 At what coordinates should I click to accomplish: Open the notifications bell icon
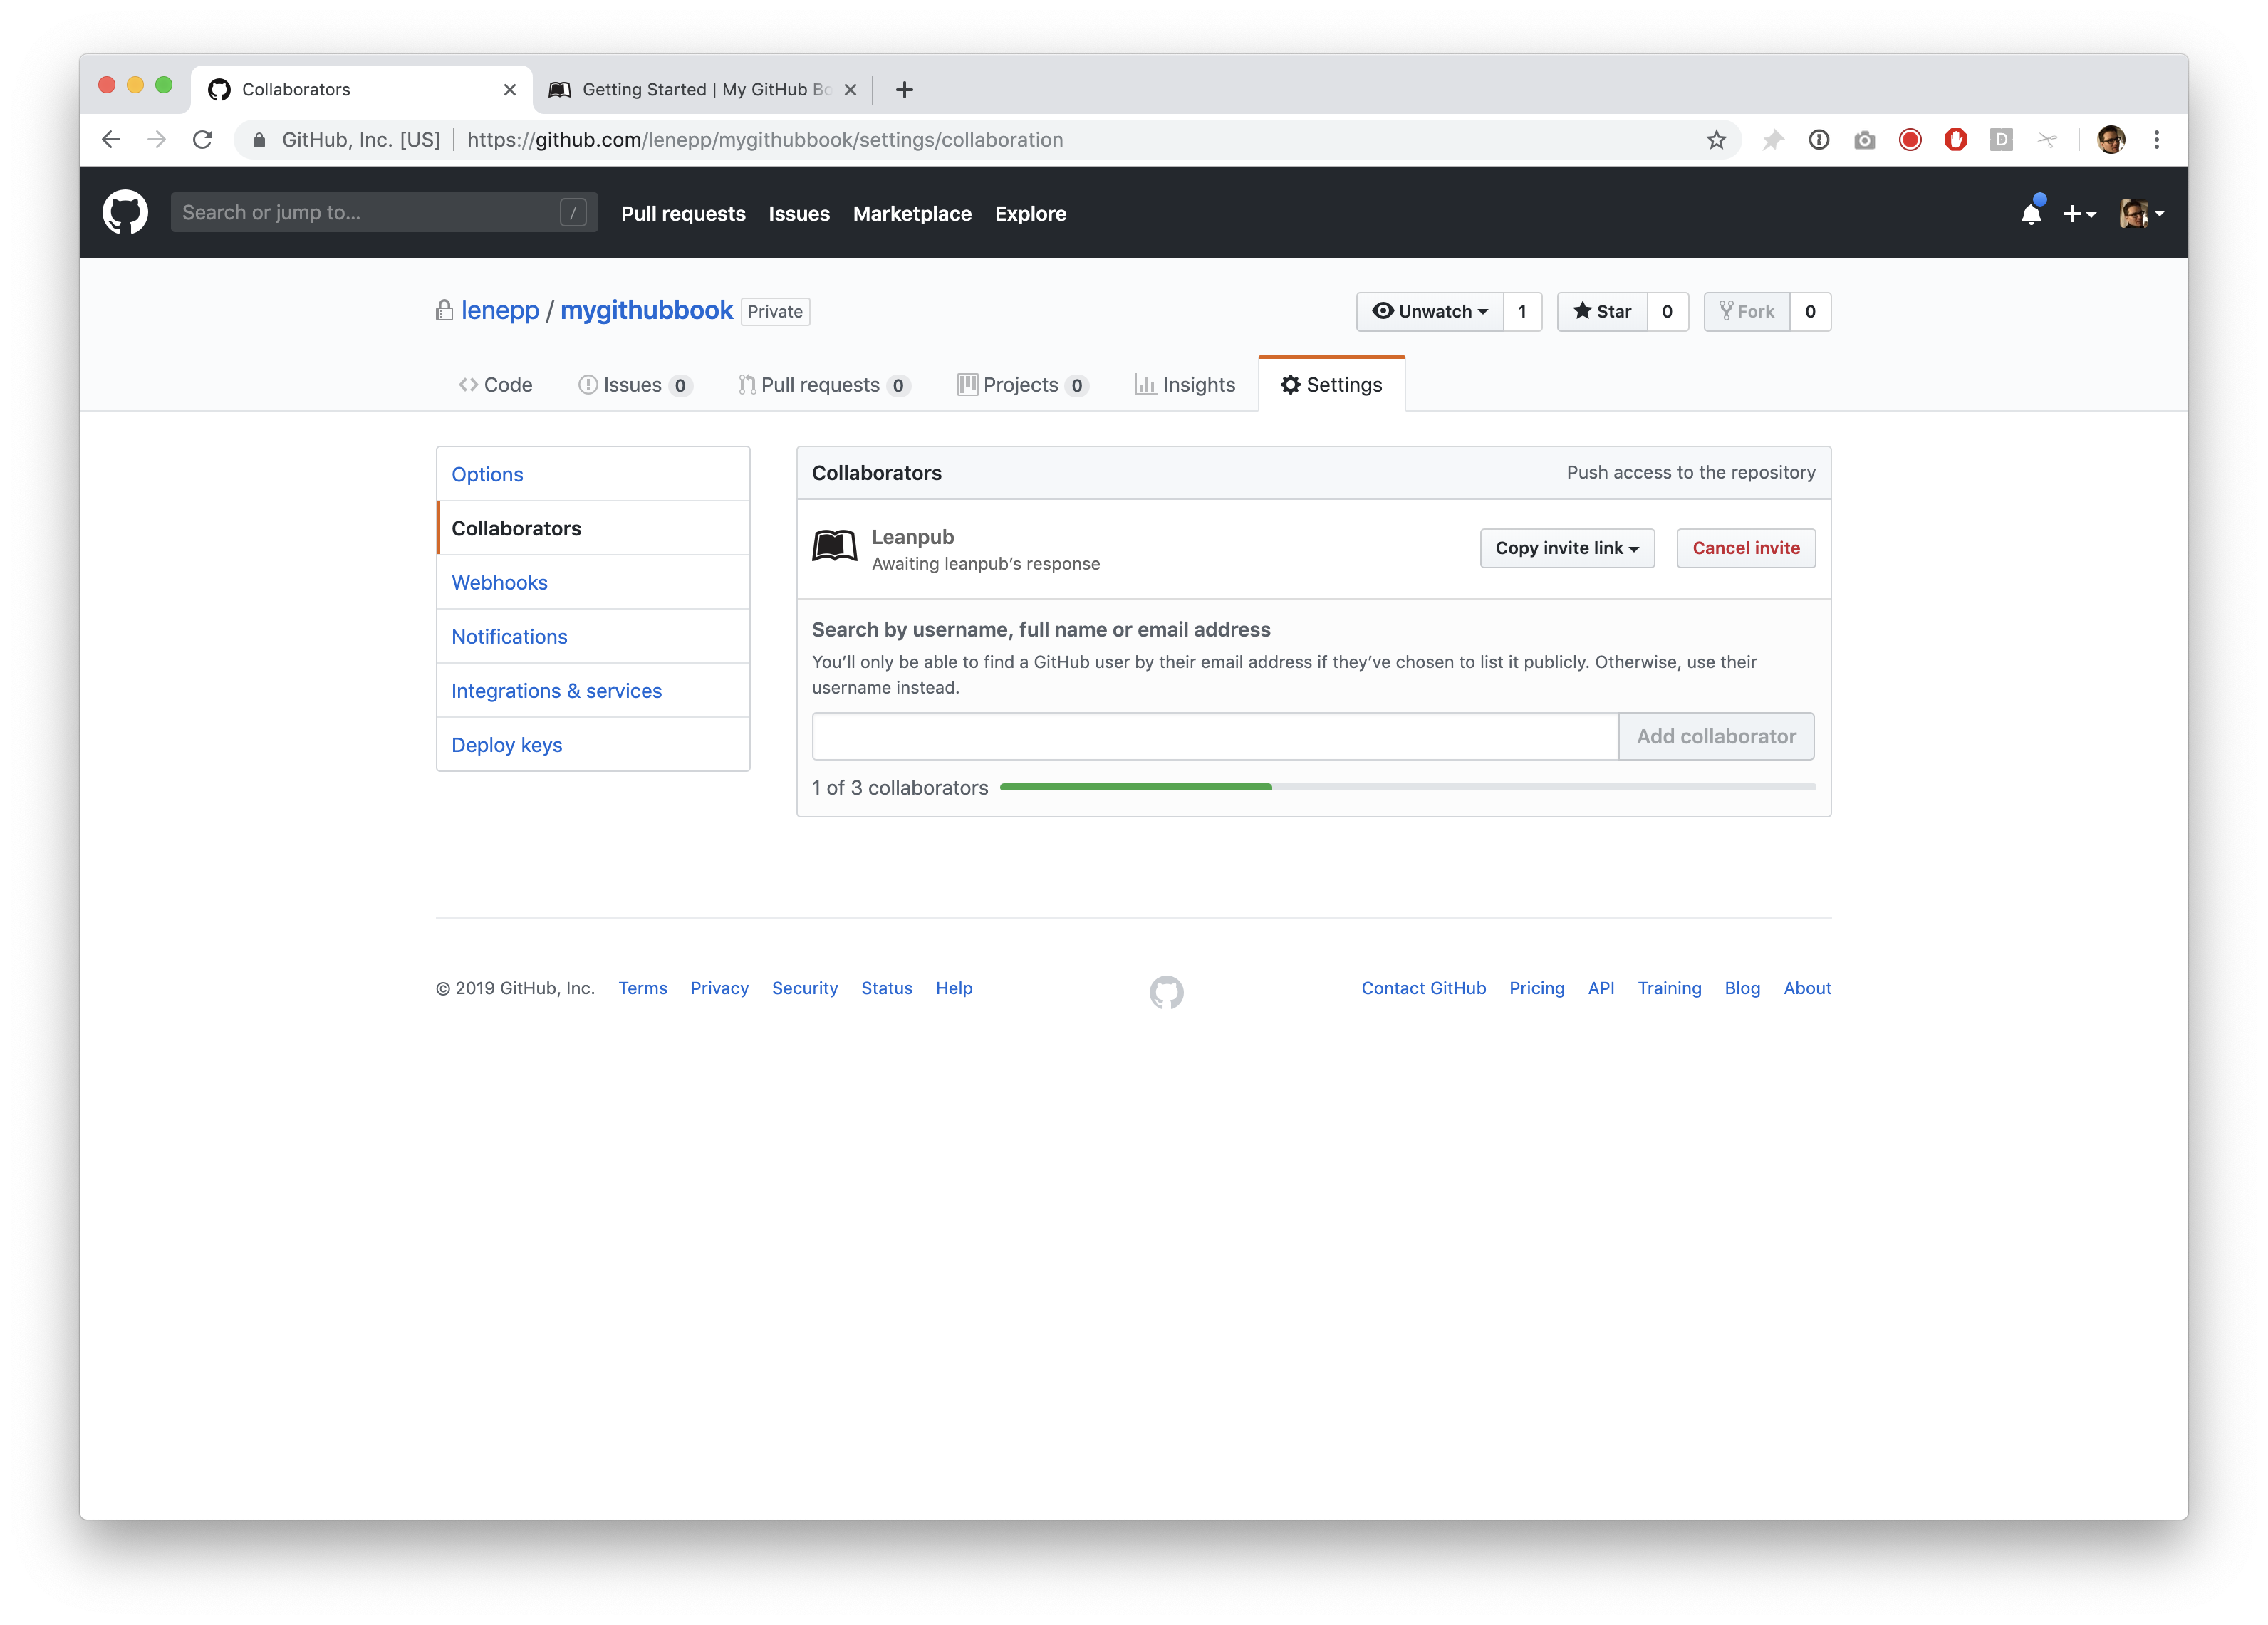coord(2030,214)
